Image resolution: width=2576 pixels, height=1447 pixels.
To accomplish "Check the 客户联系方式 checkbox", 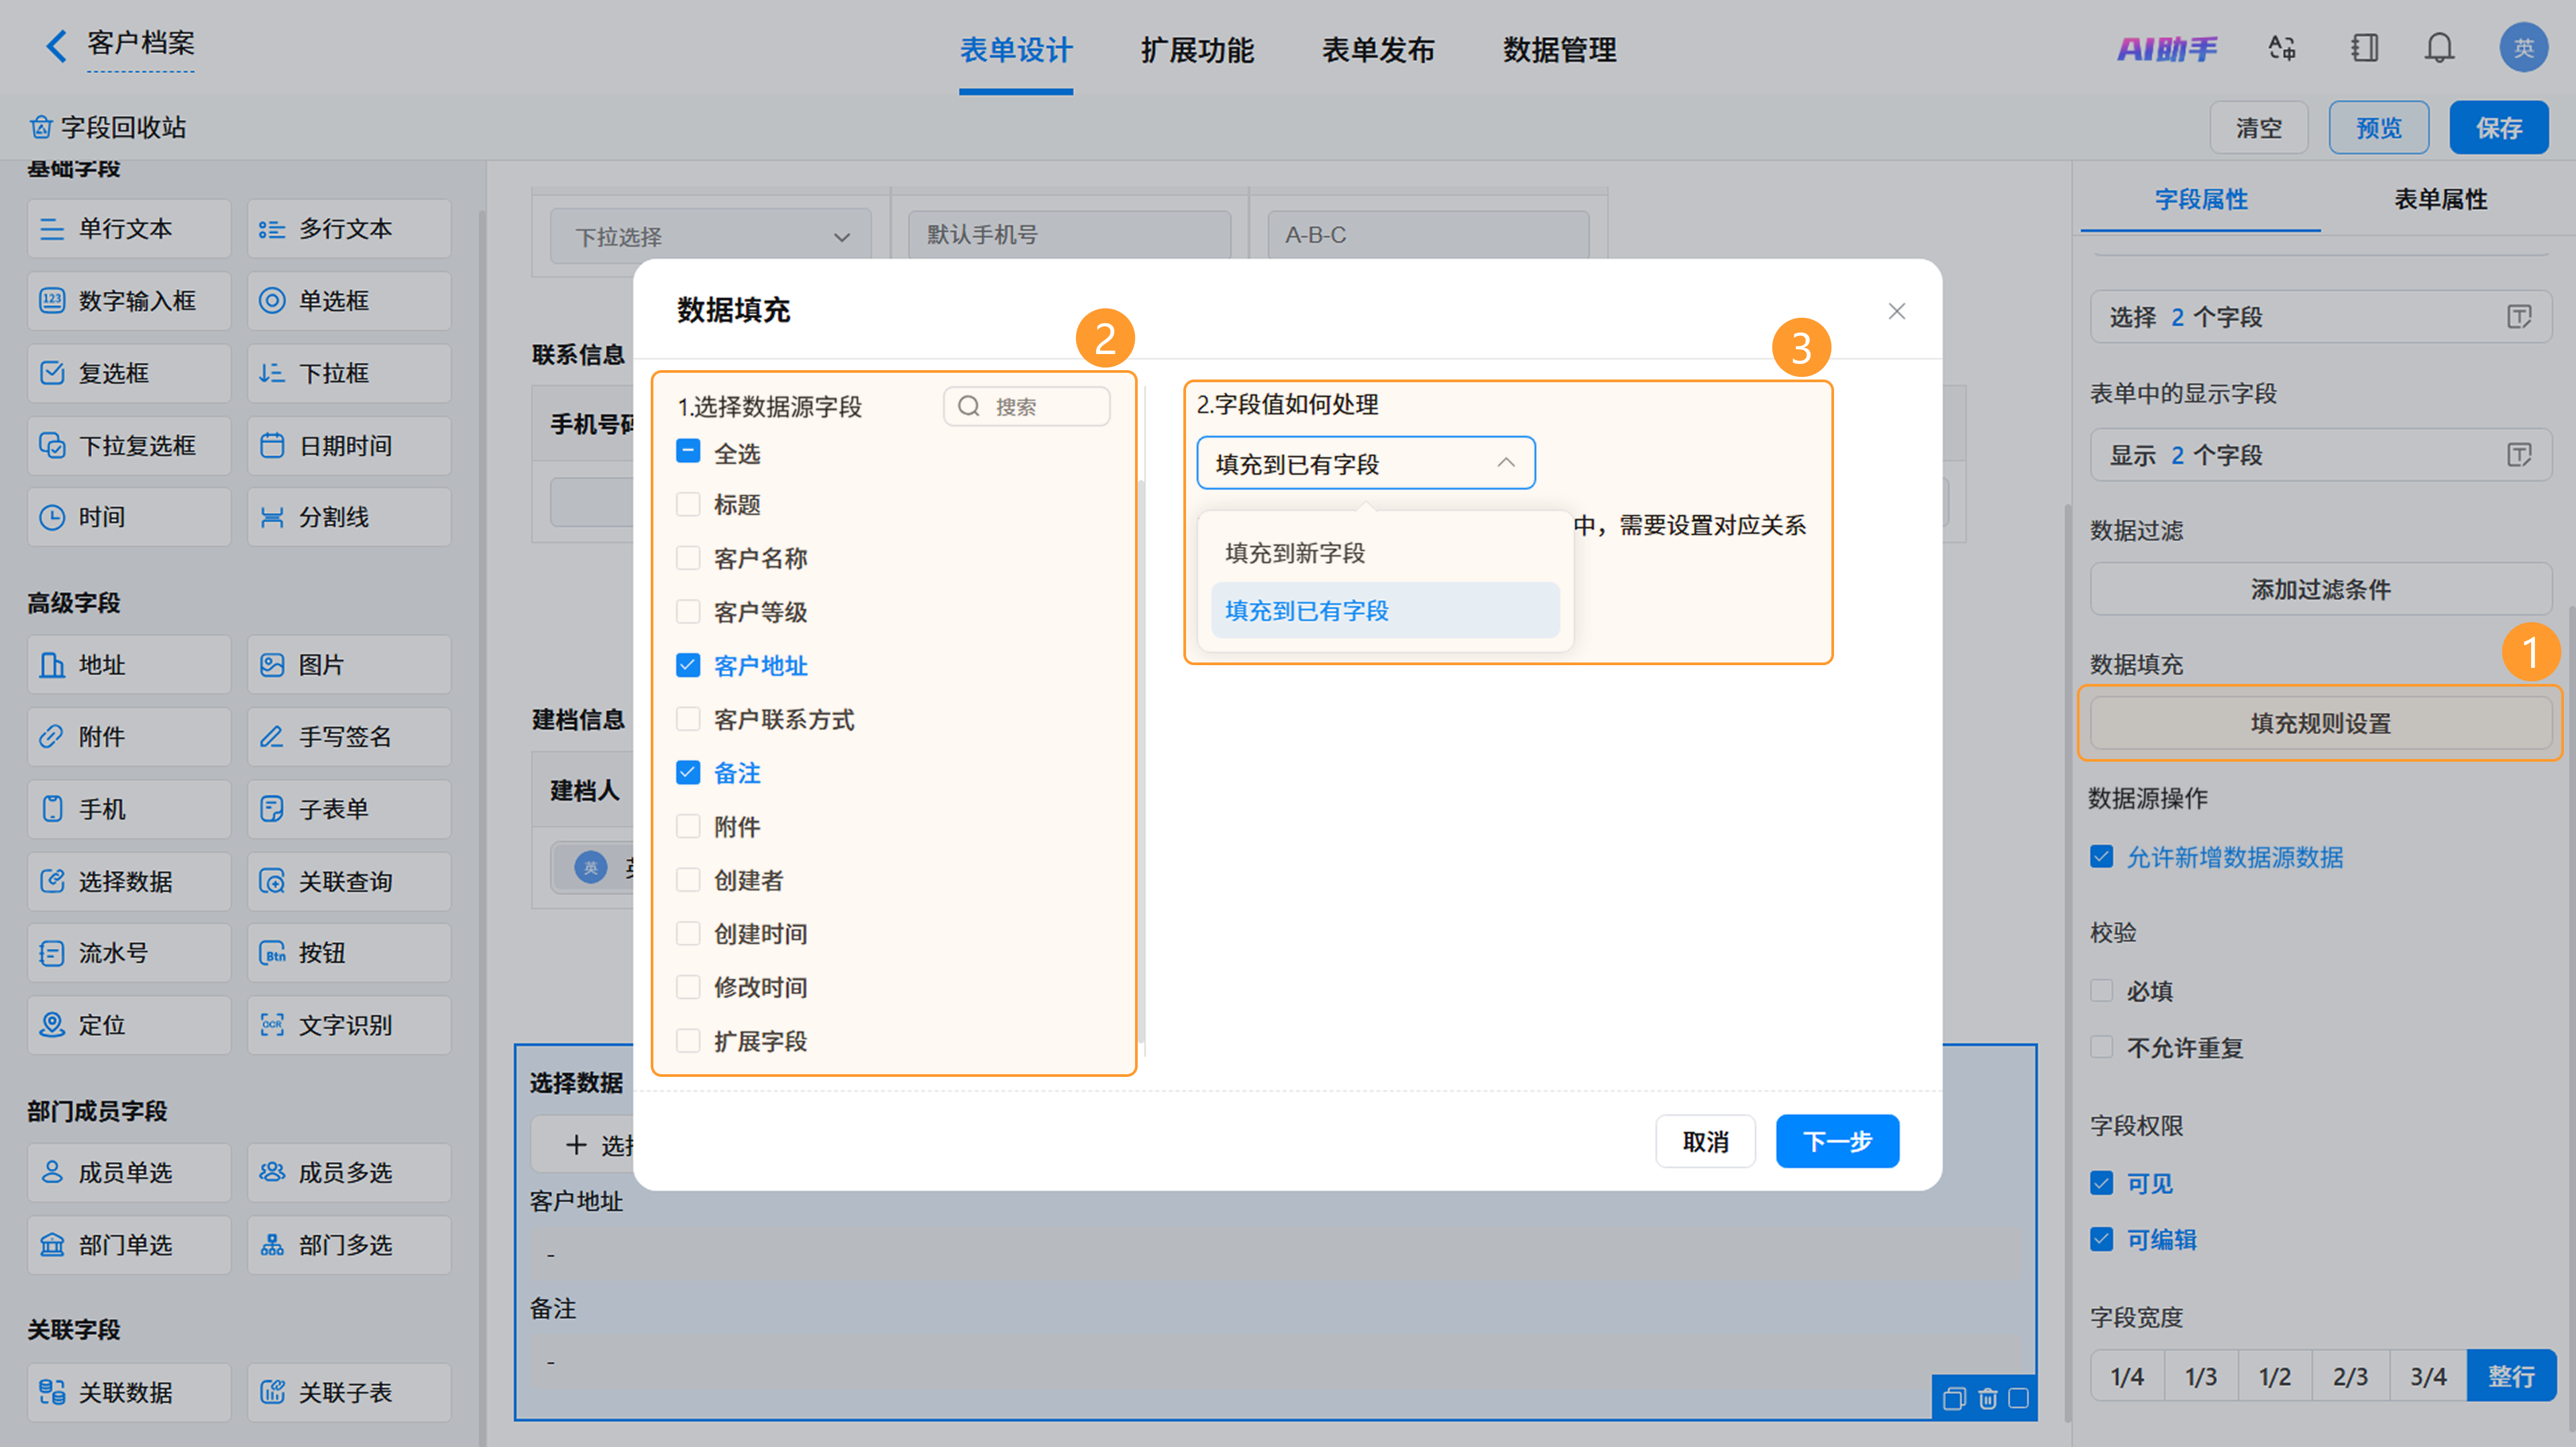I will [688, 719].
